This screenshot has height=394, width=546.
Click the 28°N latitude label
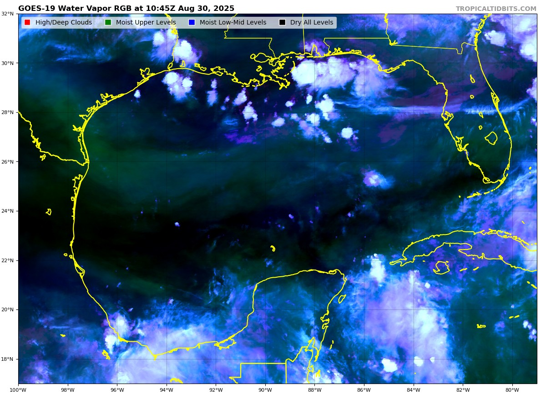click(x=8, y=112)
